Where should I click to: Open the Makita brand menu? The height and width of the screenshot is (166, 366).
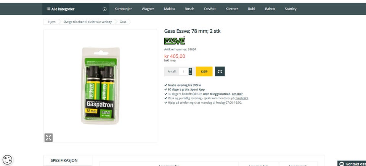click(169, 9)
